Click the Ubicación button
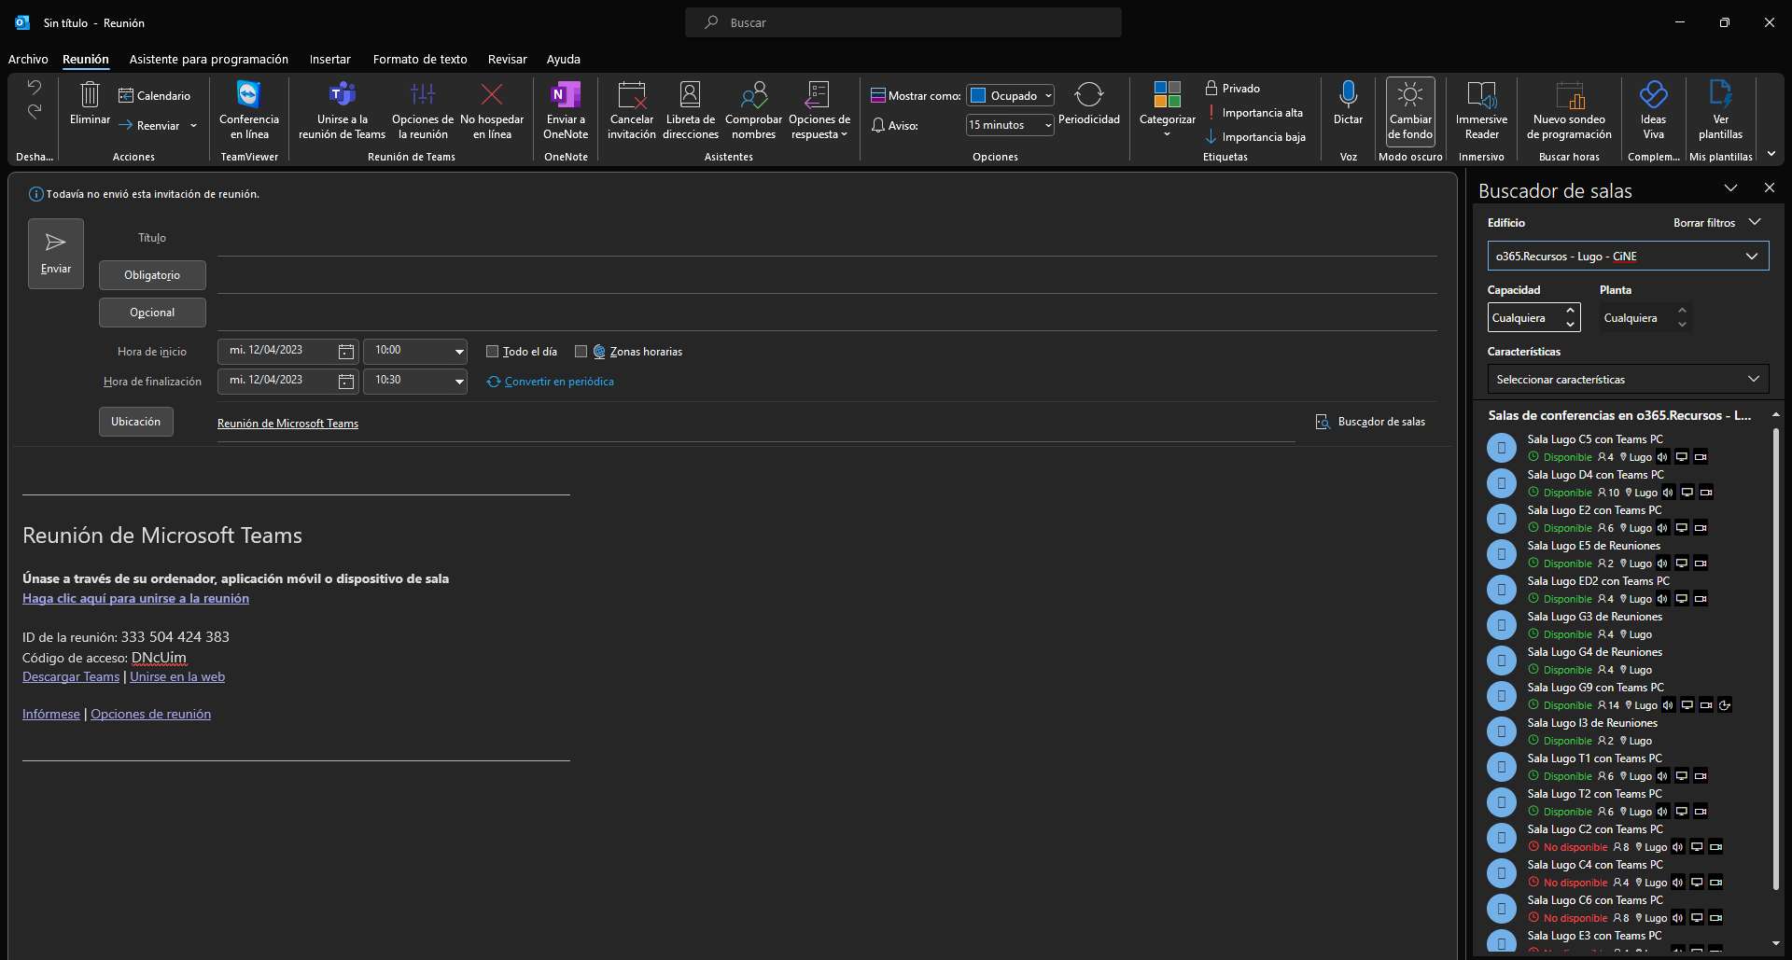 [x=136, y=422]
